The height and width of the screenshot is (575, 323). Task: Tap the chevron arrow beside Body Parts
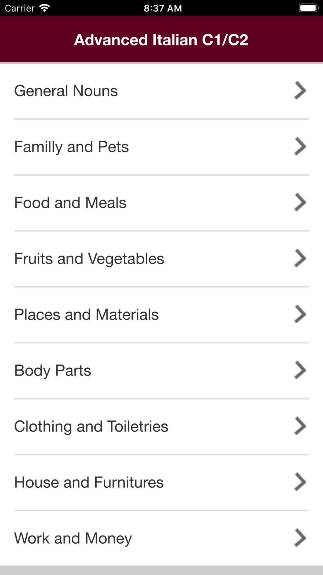coord(300,370)
